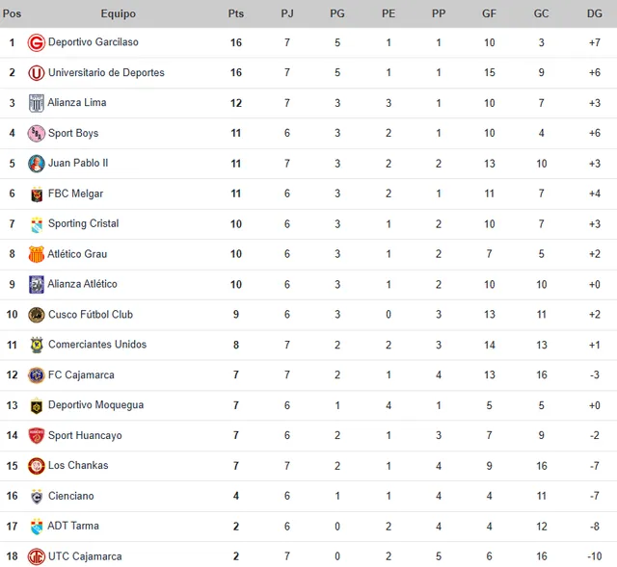617x567 pixels.
Task: Select the Alianza Lima crest icon
Action: [37, 103]
